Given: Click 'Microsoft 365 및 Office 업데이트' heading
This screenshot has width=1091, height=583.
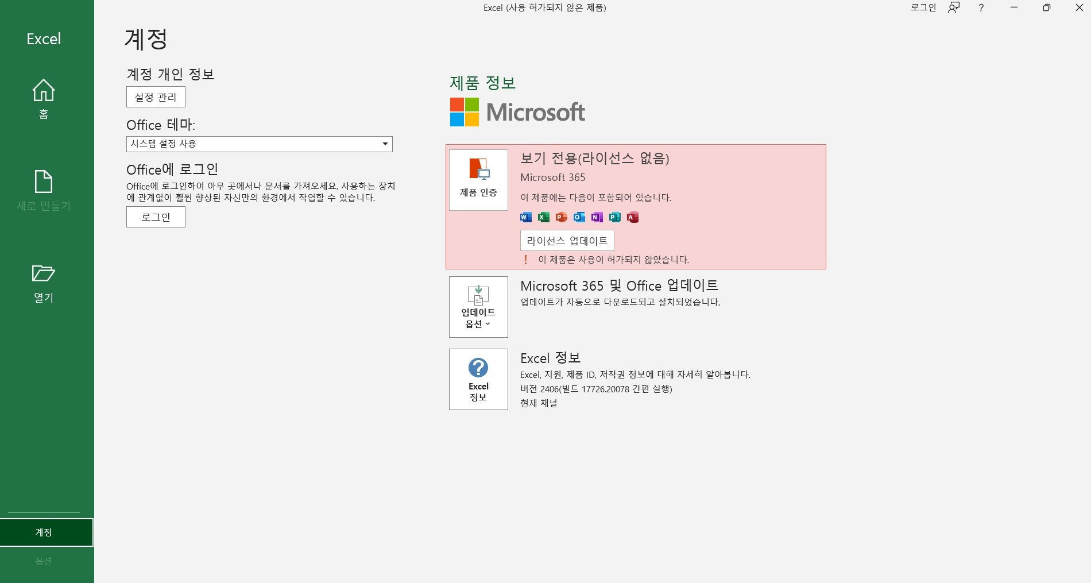Looking at the screenshot, I should (x=619, y=285).
